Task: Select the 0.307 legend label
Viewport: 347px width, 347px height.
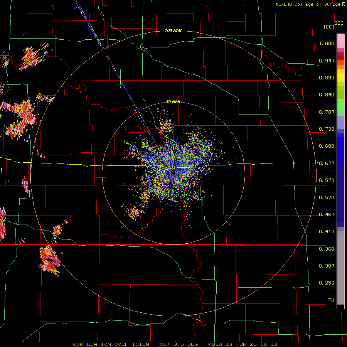Action: 327,266
